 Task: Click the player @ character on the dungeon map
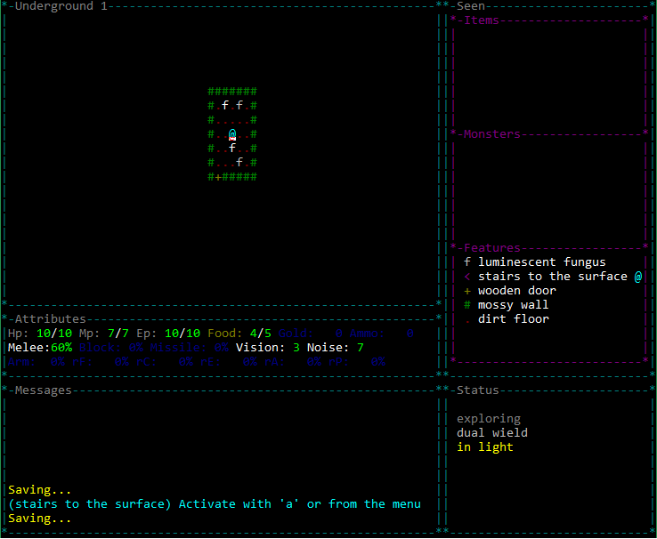point(232,134)
